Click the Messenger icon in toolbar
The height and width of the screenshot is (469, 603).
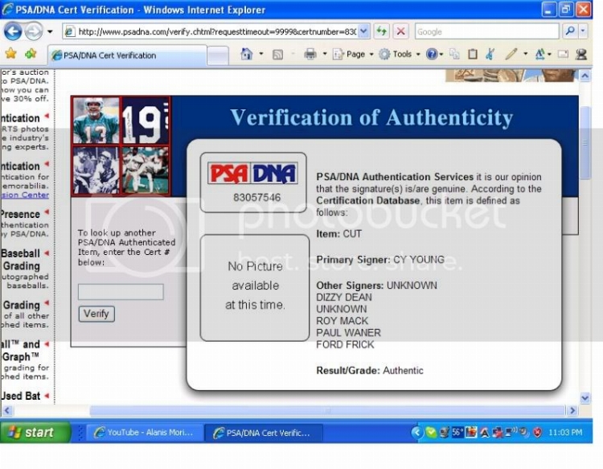pos(581,54)
